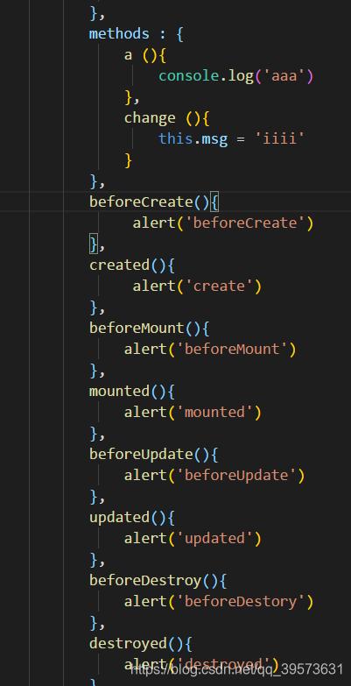Click the mounted(){ hook declaration
This screenshot has width=351, height=686.
[x=132, y=391]
